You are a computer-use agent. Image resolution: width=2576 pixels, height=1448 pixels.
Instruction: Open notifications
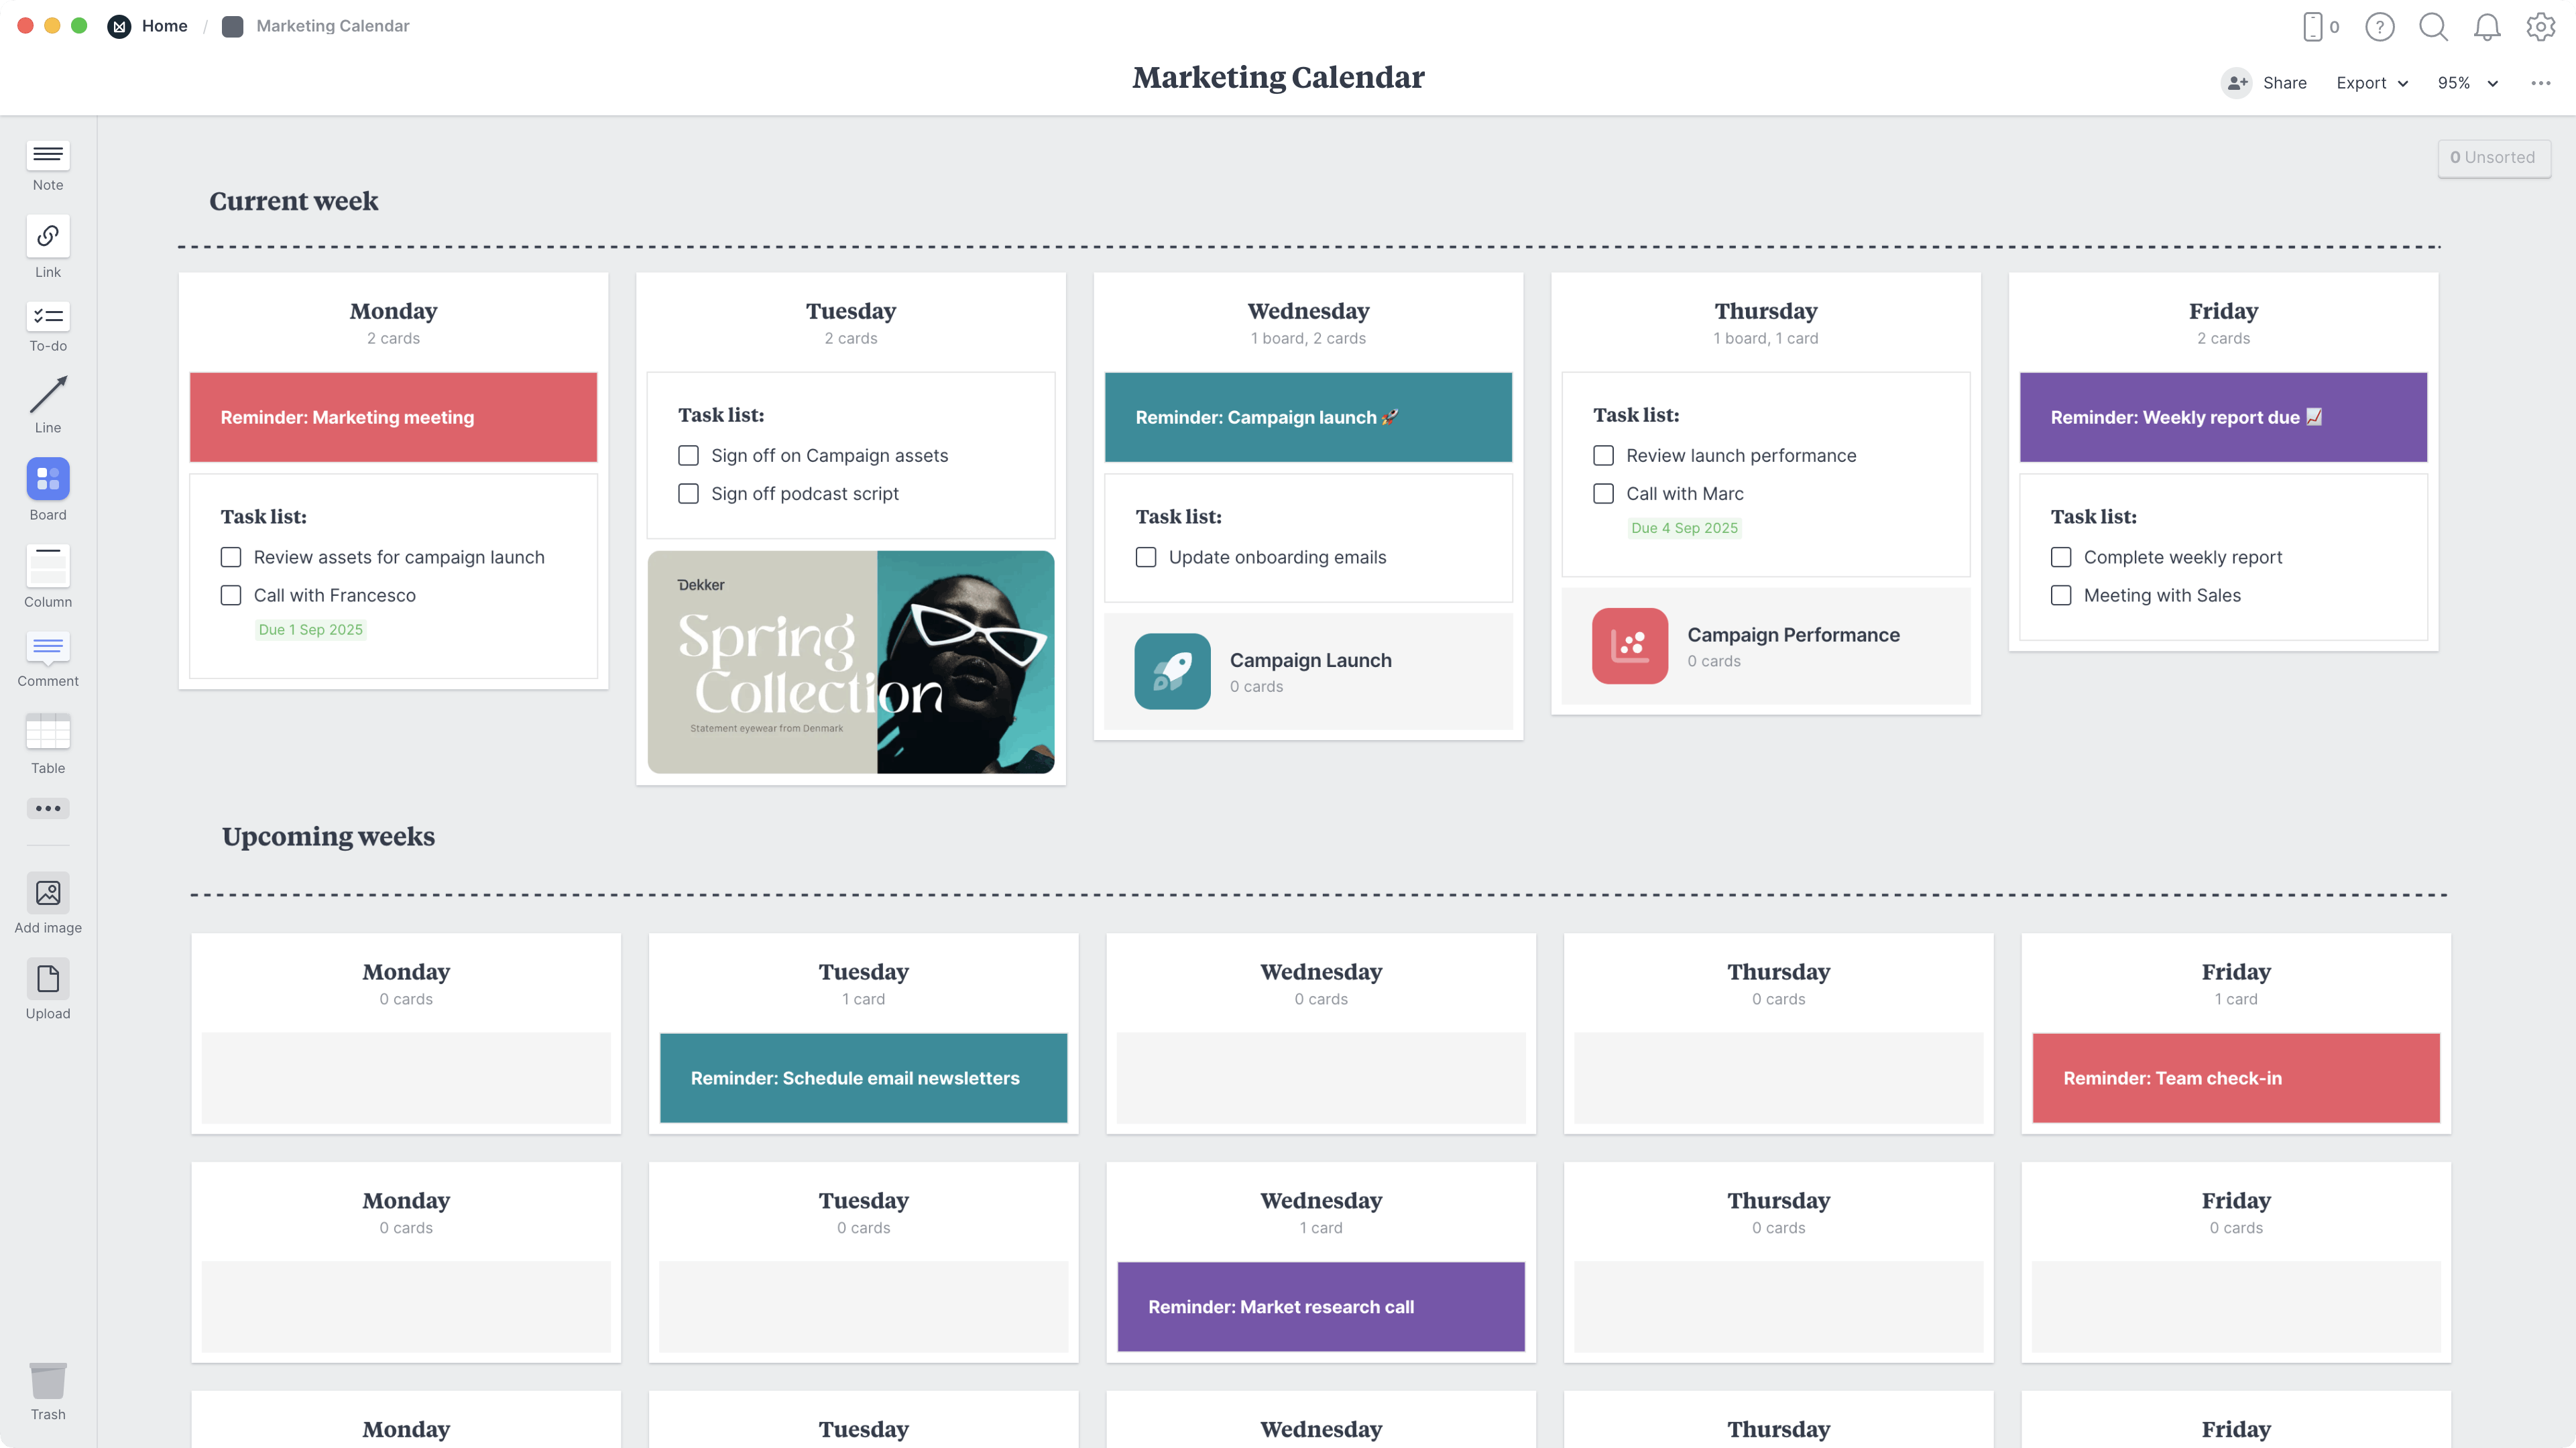(x=2487, y=27)
